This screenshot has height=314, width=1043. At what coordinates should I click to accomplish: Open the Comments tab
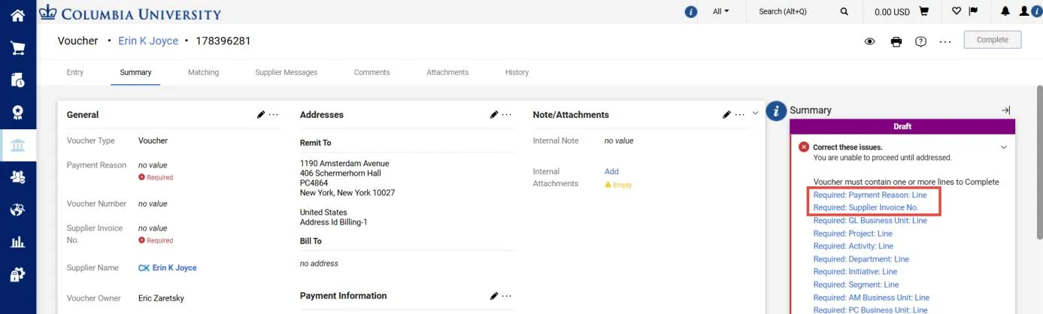tap(371, 73)
